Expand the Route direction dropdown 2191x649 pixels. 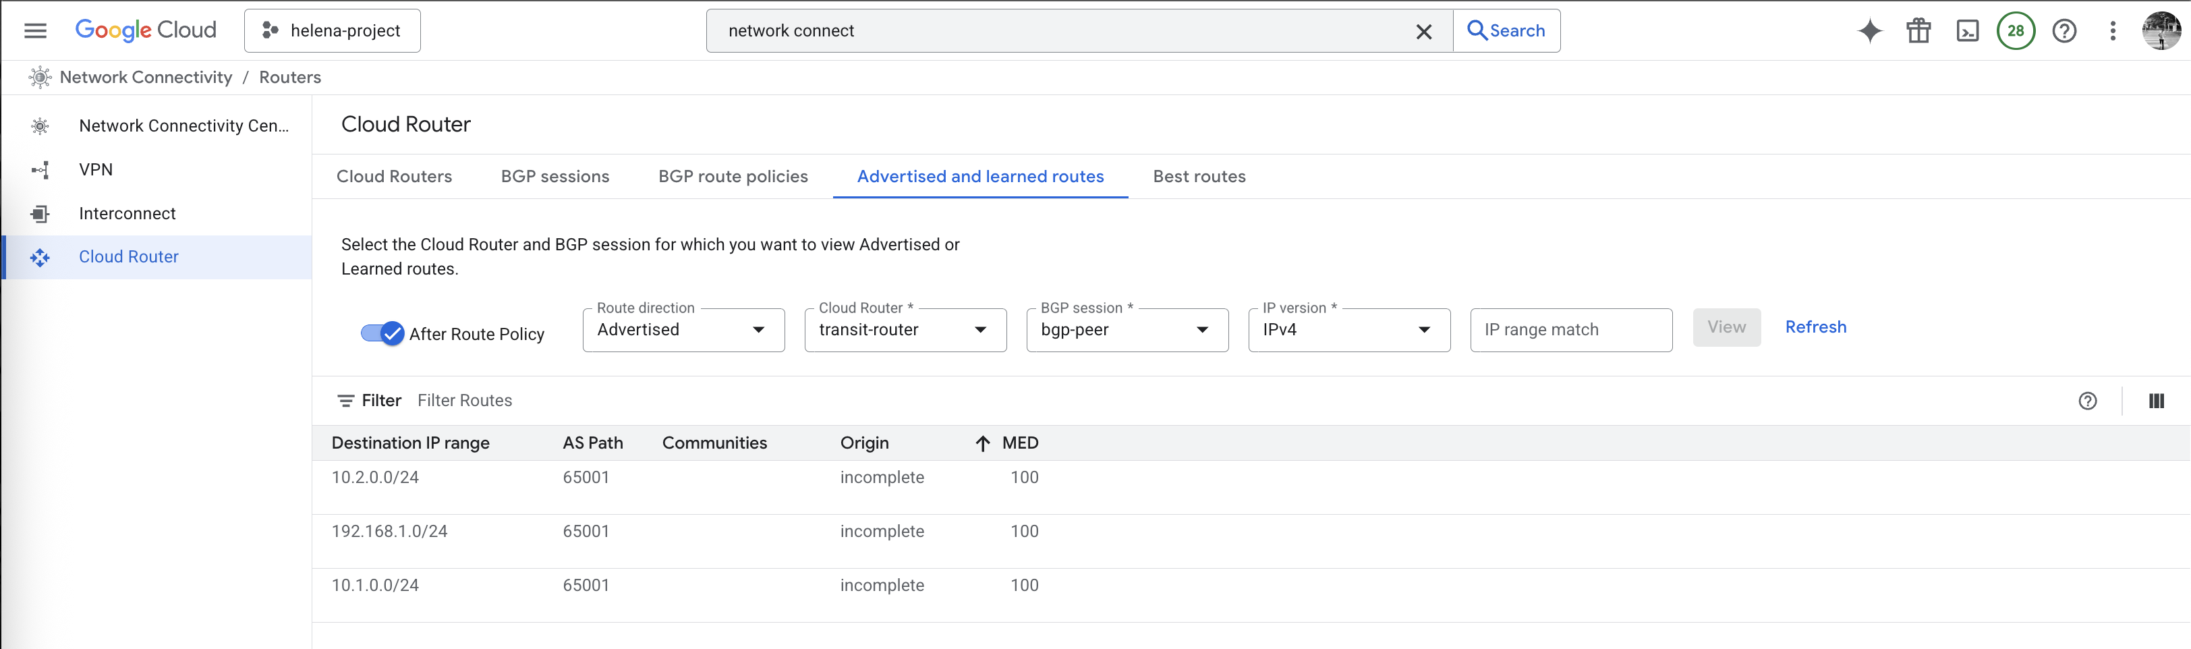[683, 330]
